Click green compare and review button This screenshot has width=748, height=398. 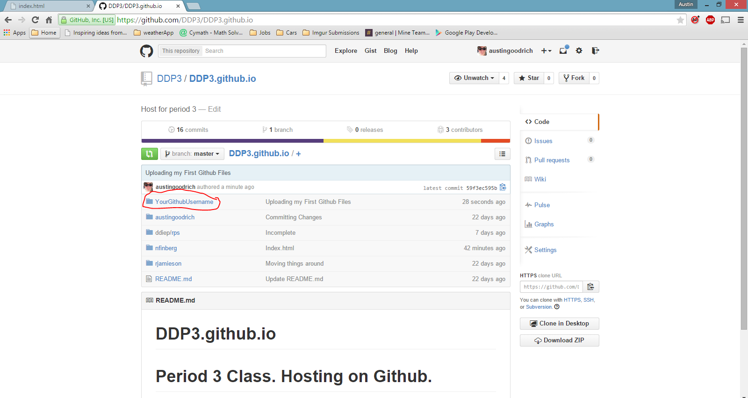click(150, 154)
